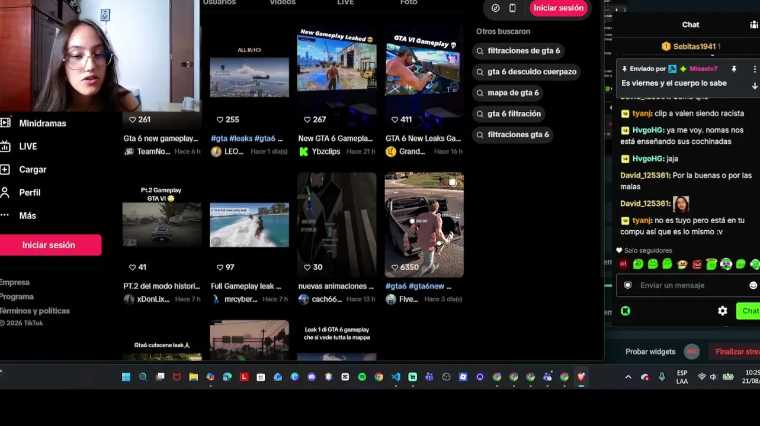760x426 pixels.
Task: Switch to the Foto search tab
Action: coord(409,3)
